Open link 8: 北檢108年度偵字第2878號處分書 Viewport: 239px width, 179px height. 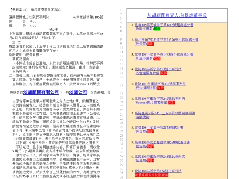159,127
